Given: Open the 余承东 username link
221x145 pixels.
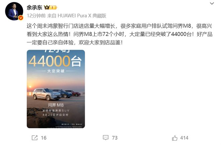Looking at the screenshot, I should pos(34,7).
